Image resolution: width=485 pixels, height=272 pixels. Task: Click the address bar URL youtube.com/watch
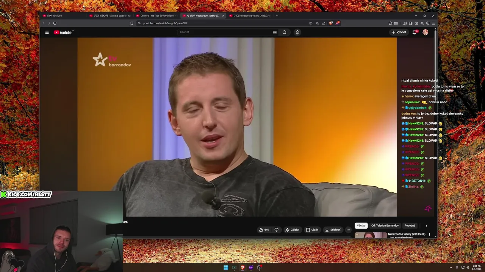165,23
